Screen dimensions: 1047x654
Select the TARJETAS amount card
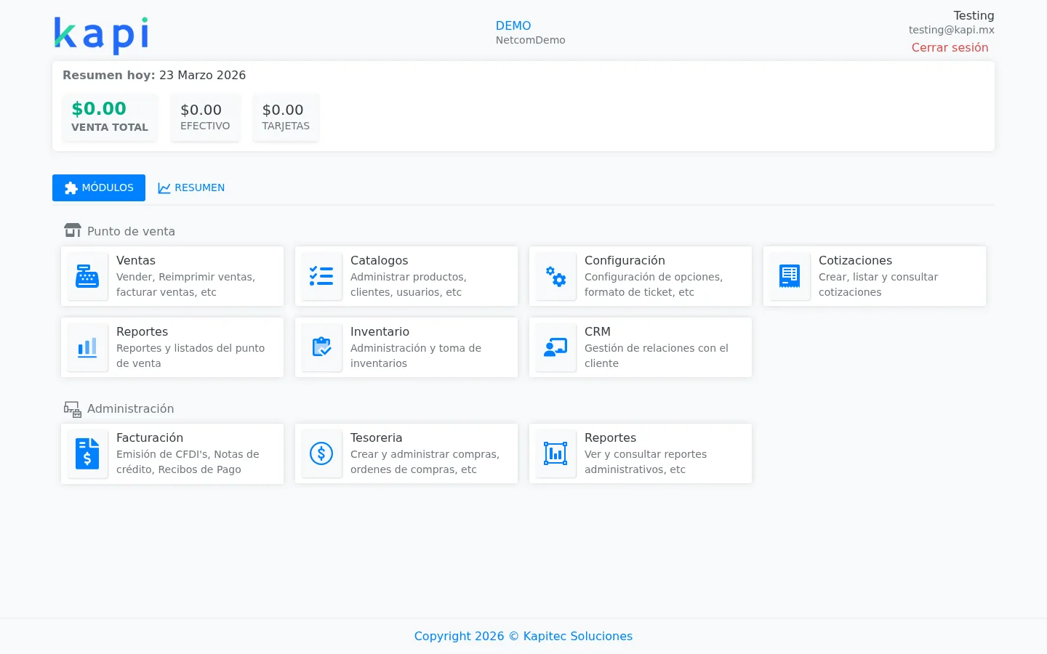tap(286, 117)
